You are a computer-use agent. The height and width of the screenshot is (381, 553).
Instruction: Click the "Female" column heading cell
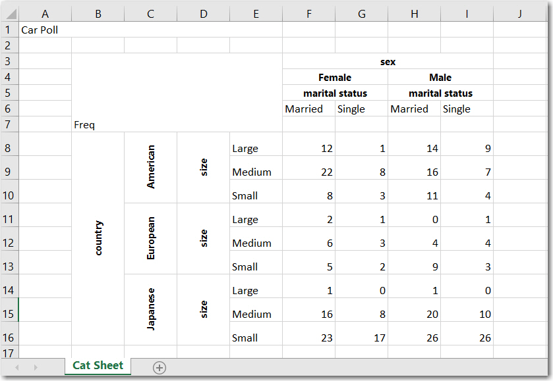[335, 78]
